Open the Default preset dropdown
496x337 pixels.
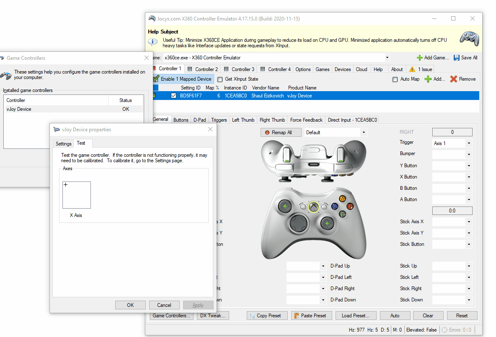coord(364,133)
